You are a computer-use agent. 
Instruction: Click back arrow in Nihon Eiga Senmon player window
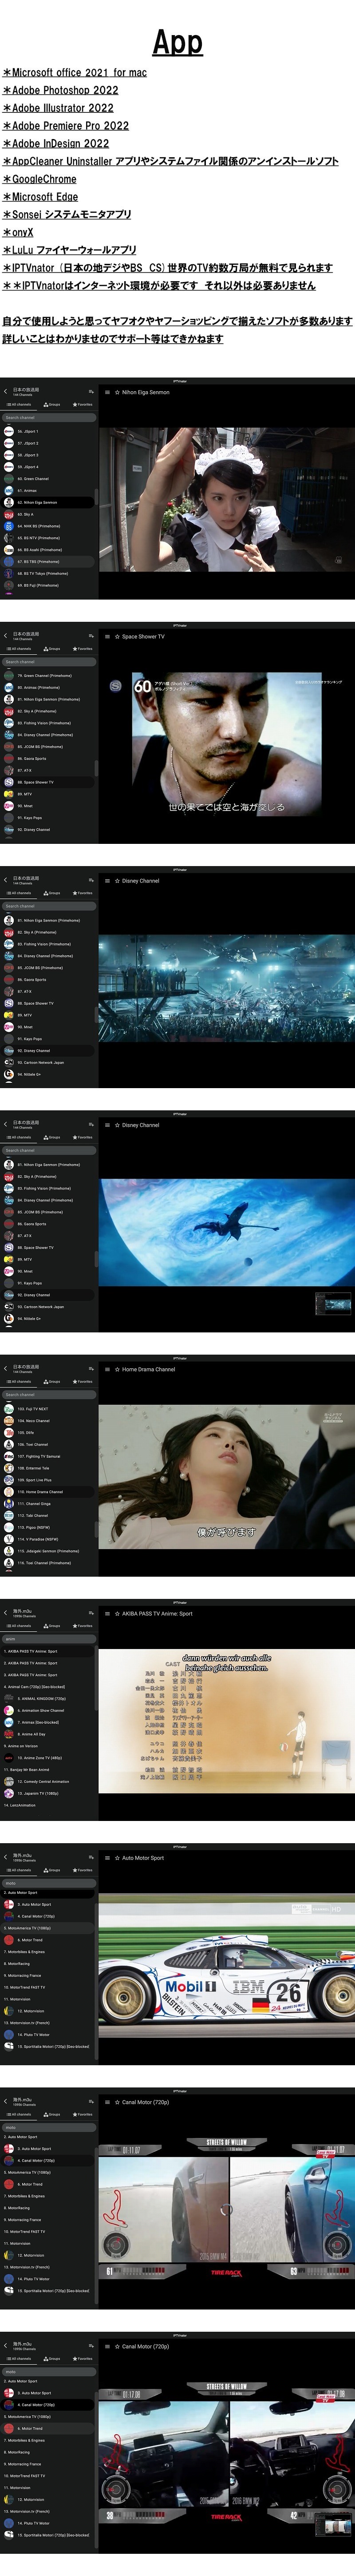pyautogui.click(x=5, y=391)
